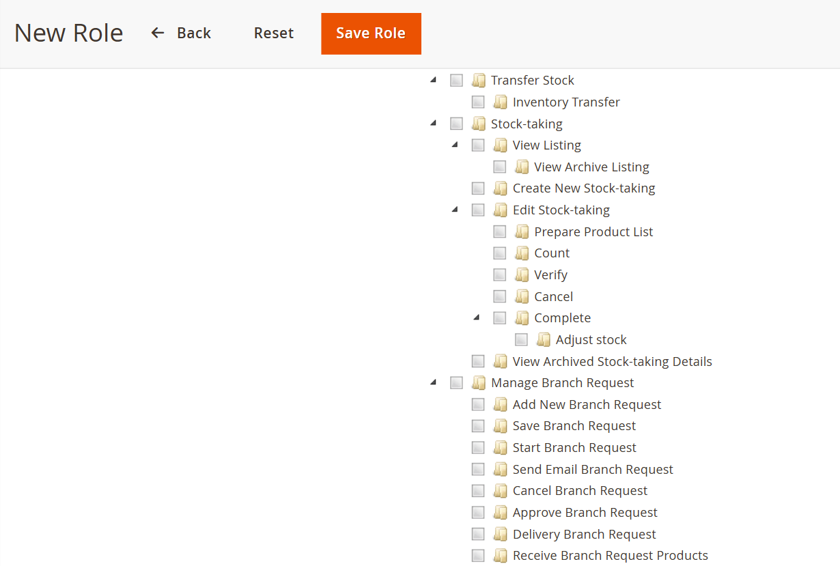Click the folder icon next to Adjust stock
This screenshot has width=840, height=566.
(544, 340)
